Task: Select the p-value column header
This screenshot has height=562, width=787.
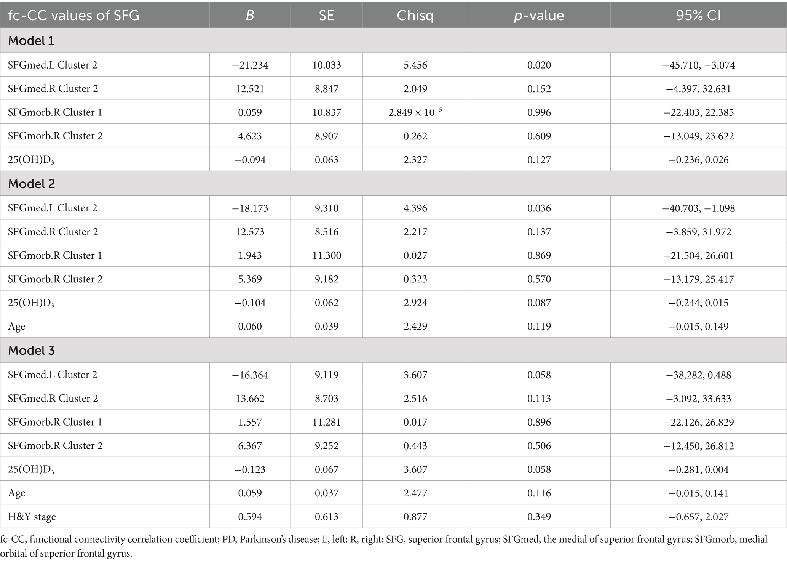Action: pyautogui.click(x=539, y=15)
